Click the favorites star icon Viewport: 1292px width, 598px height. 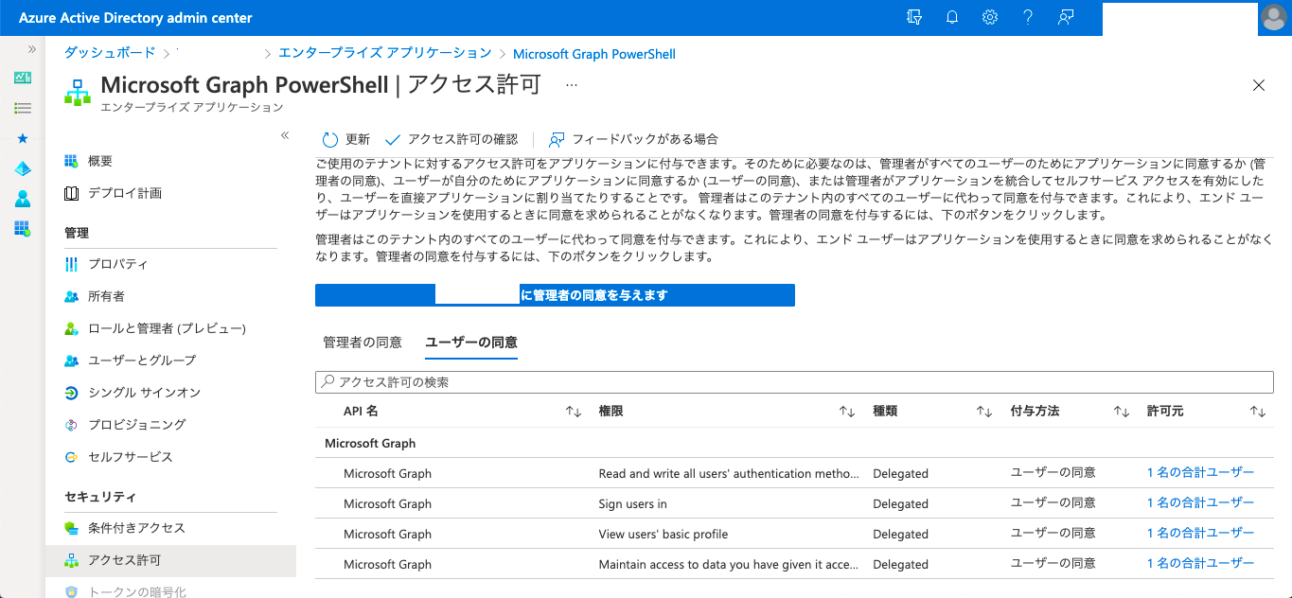(x=23, y=138)
